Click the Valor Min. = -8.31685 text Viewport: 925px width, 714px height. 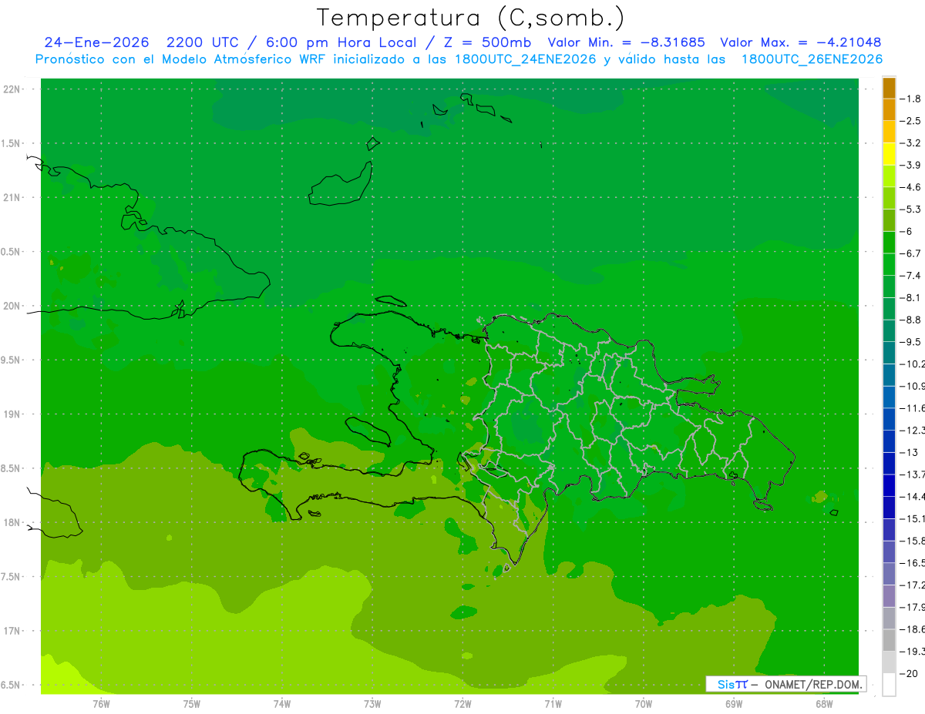click(626, 42)
